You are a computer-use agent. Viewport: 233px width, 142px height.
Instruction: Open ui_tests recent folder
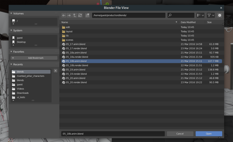pos(31,97)
